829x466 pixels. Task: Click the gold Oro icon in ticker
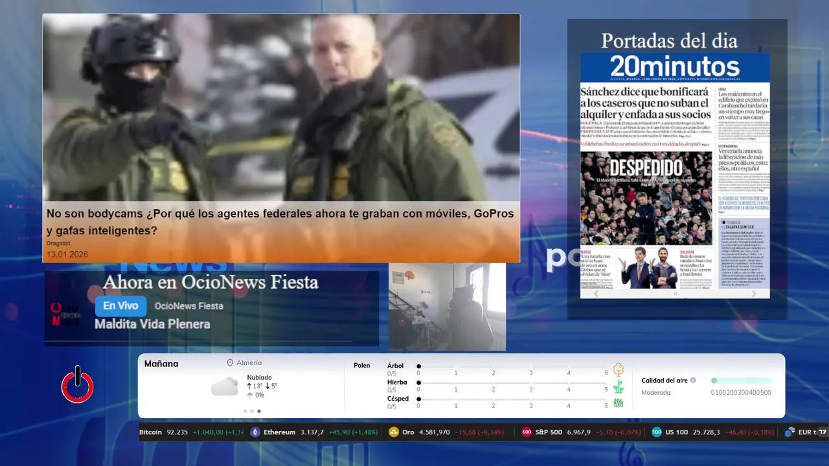tap(393, 432)
